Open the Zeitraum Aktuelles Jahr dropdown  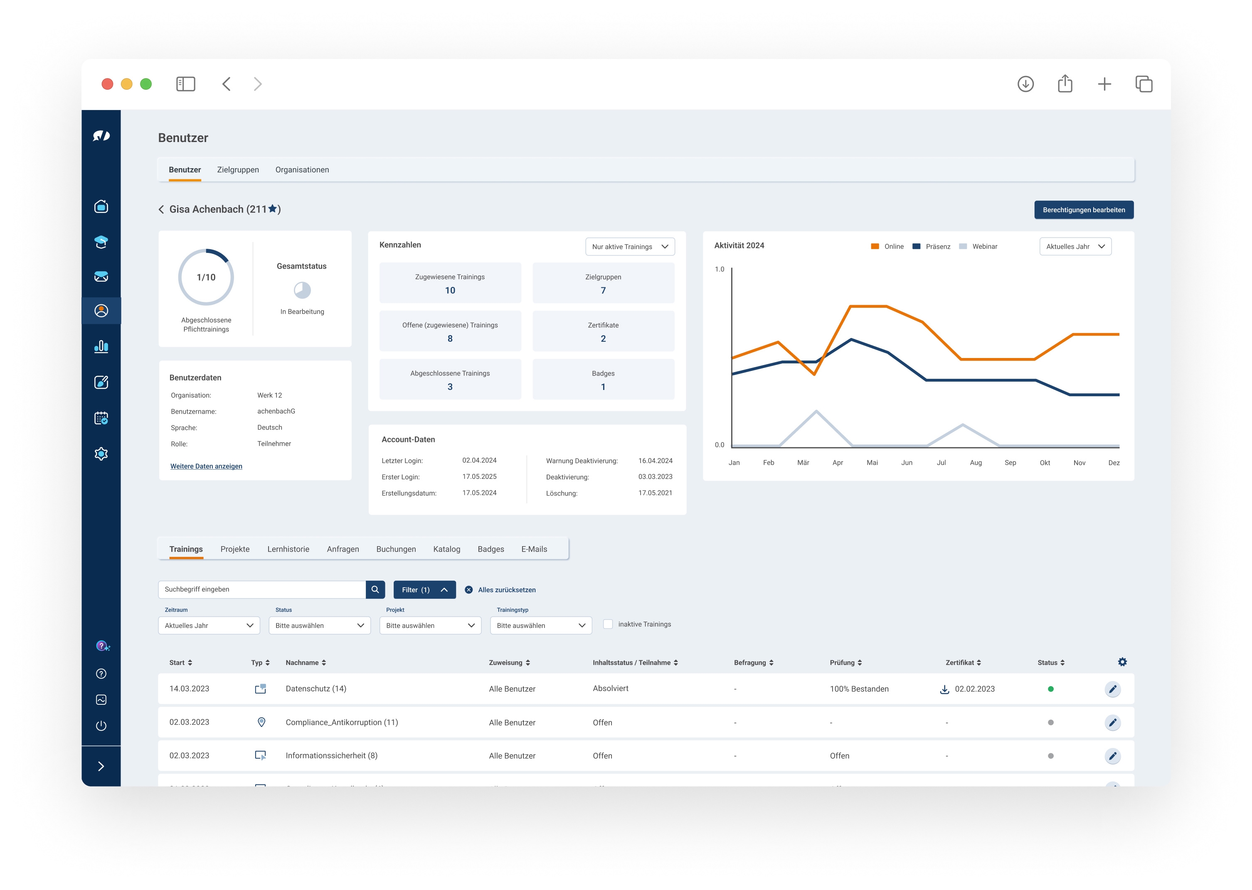(208, 625)
